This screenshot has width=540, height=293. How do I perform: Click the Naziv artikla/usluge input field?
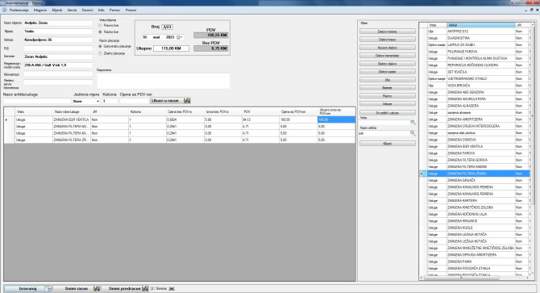click(37, 101)
